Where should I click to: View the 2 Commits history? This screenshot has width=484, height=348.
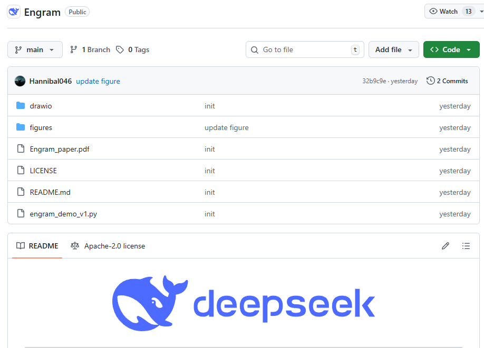click(x=452, y=81)
